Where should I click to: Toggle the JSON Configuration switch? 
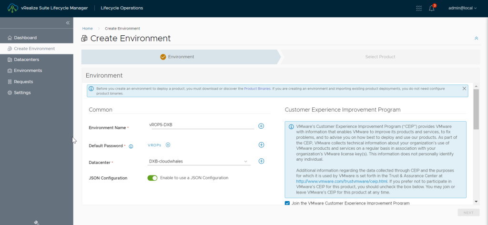pyautogui.click(x=152, y=178)
